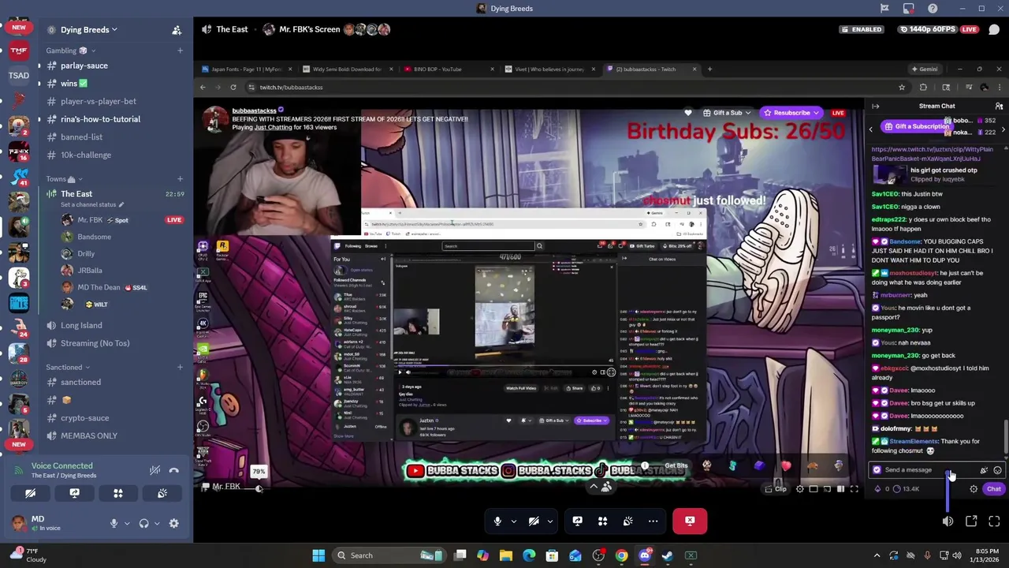The image size is (1009, 568).
Task: Toggle microphone in bottom call controls
Action: click(497, 521)
